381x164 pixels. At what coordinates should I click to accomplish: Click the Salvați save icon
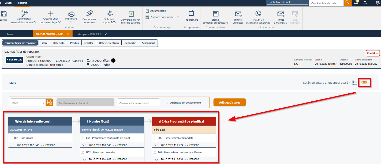(4, 14)
